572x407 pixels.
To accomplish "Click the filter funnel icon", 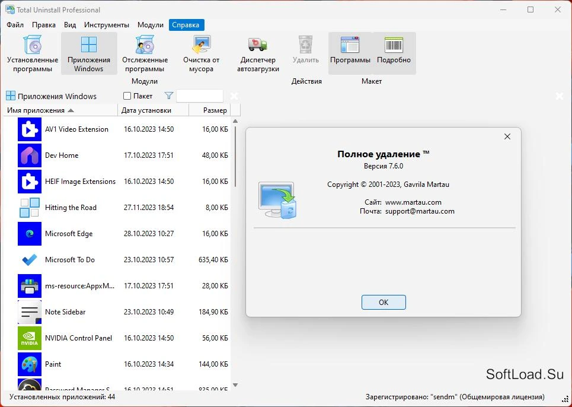I will 168,96.
